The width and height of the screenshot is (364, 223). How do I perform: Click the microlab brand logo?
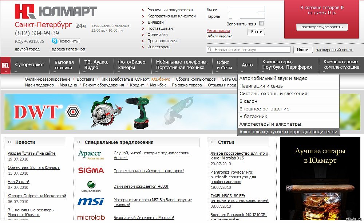[91, 217]
